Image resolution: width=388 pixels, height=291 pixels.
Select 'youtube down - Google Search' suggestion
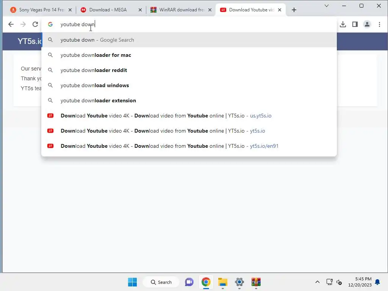189,40
